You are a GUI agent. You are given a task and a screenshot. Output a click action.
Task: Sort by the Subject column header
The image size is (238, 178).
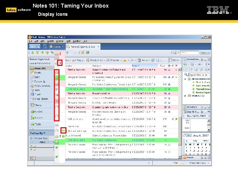click(97, 66)
